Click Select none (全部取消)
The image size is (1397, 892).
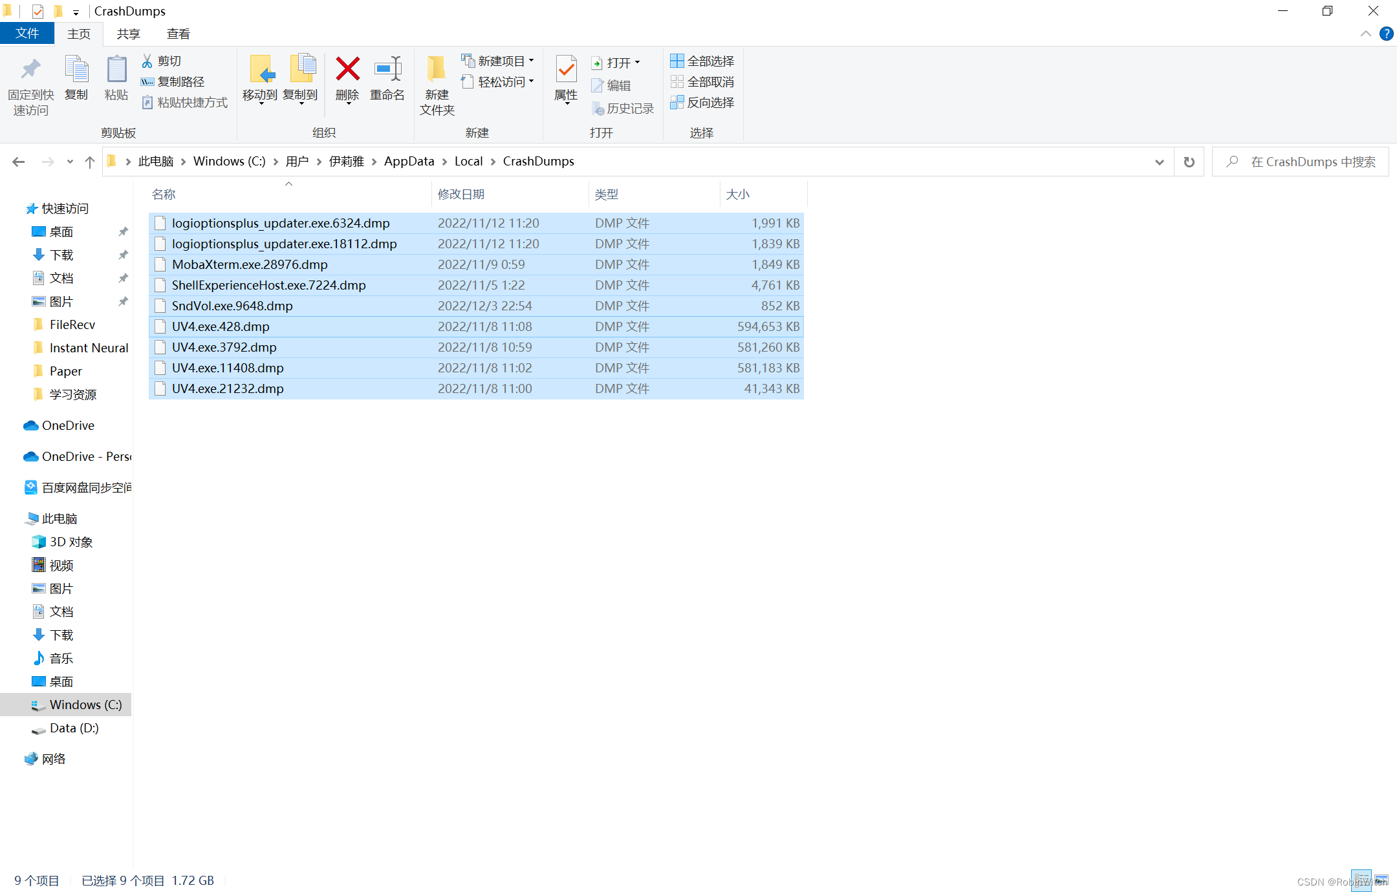pyautogui.click(x=702, y=81)
